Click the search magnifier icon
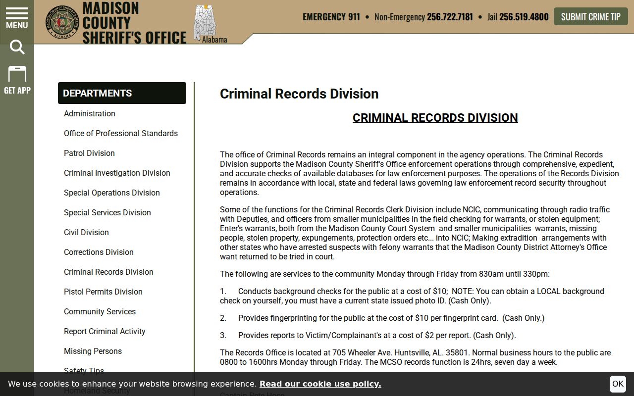This screenshot has width=634, height=396. coord(17,48)
